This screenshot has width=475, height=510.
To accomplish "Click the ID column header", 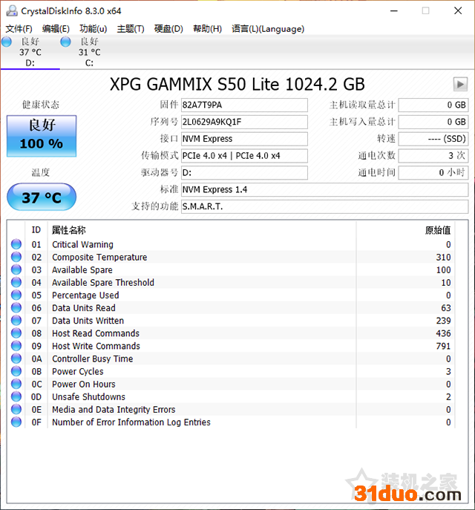I will (36, 230).
